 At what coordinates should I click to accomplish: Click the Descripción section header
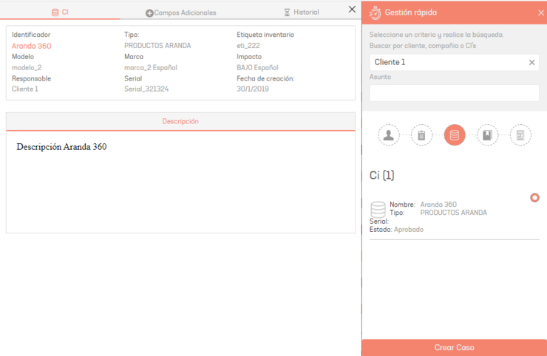pyautogui.click(x=180, y=121)
